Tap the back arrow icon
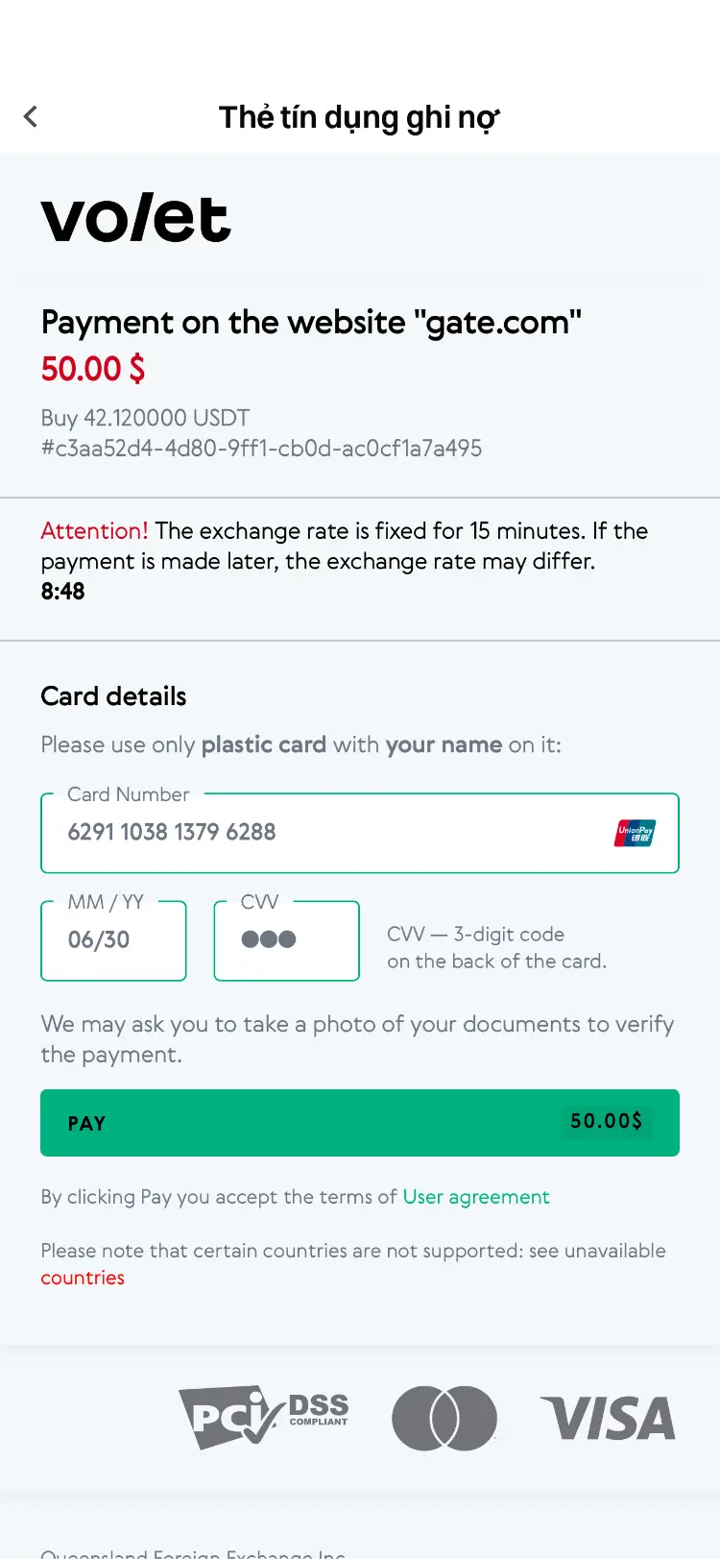Viewport: 720px width, 1559px height. [x=31, y=117]
